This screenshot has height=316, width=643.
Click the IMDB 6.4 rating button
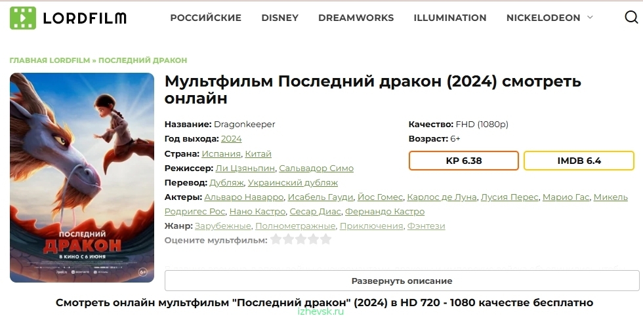pyautogui.click(x=579, y=161)
